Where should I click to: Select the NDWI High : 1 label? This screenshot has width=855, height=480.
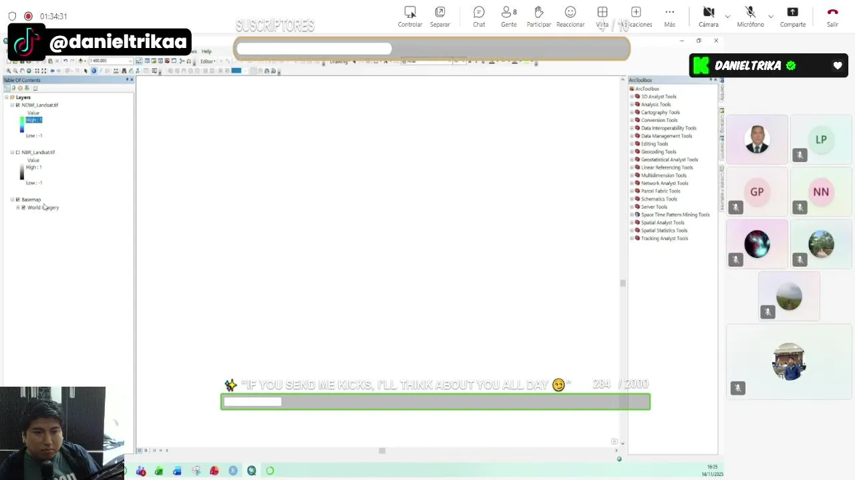click(x=34, y=120)
